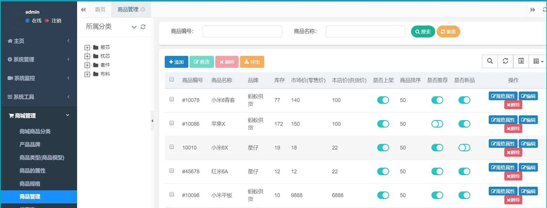This screenshot has width=547, height=208.
Task: Disable 是否上架 switch for 小米8青春
Action: (383, 100)
